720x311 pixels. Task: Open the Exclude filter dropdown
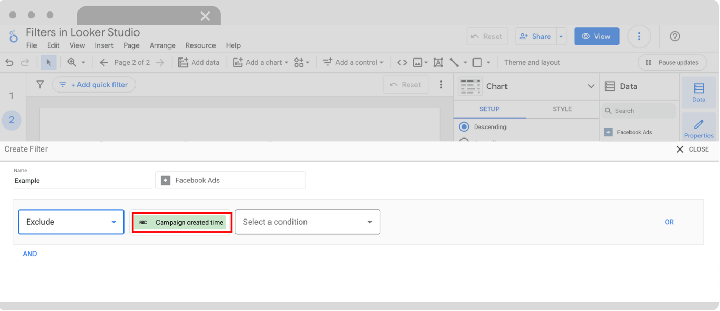click(x=71, y=222)
